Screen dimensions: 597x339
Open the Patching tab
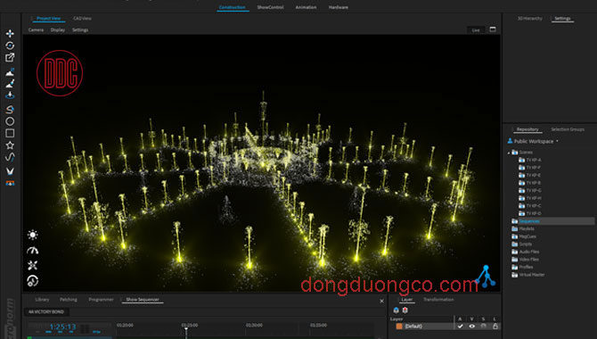(69, 300)
